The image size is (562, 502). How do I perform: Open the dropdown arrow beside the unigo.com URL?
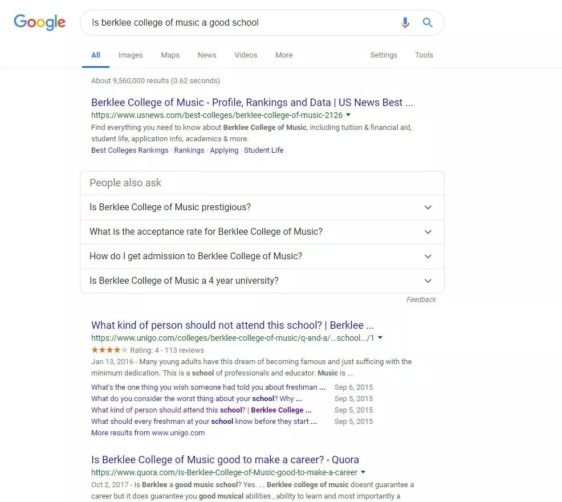tap(380, 338)
